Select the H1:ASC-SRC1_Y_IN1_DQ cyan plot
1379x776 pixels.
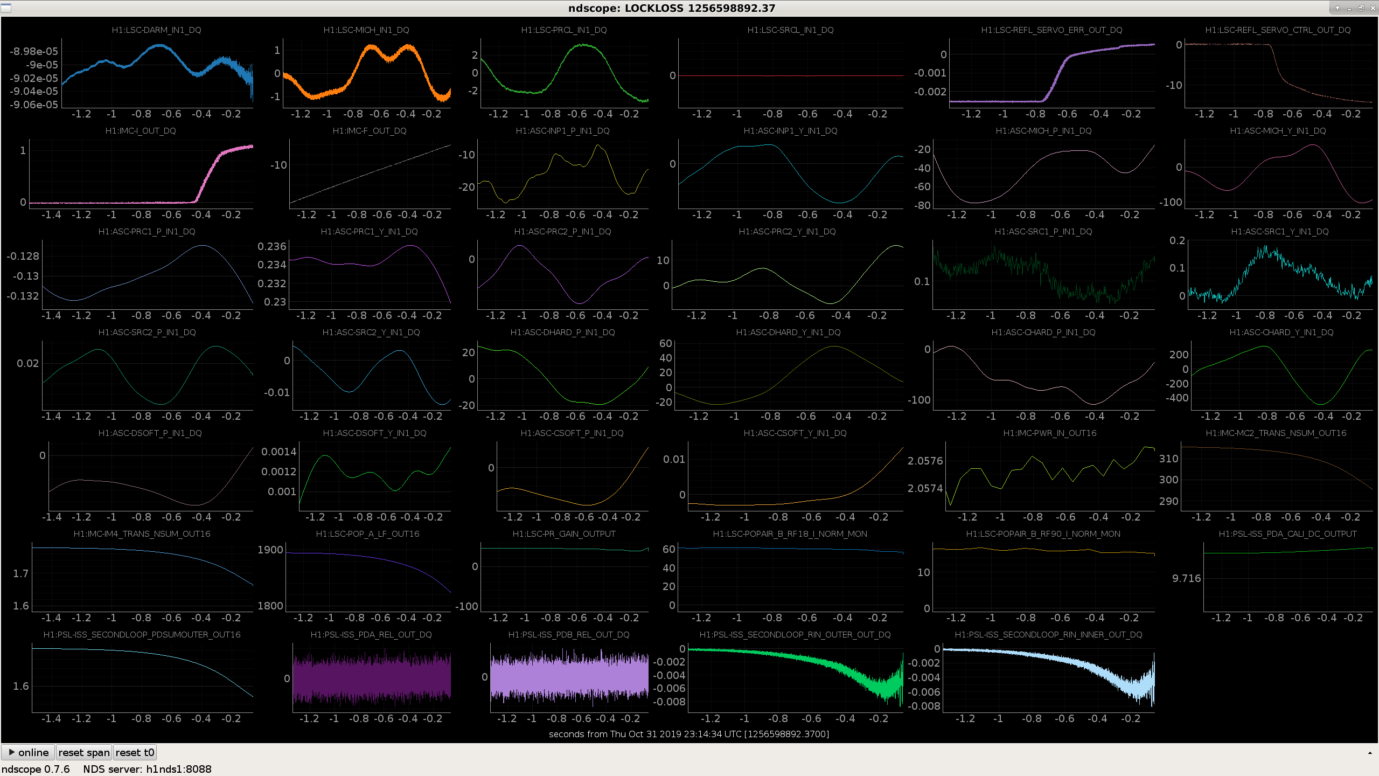point(1280,274)
